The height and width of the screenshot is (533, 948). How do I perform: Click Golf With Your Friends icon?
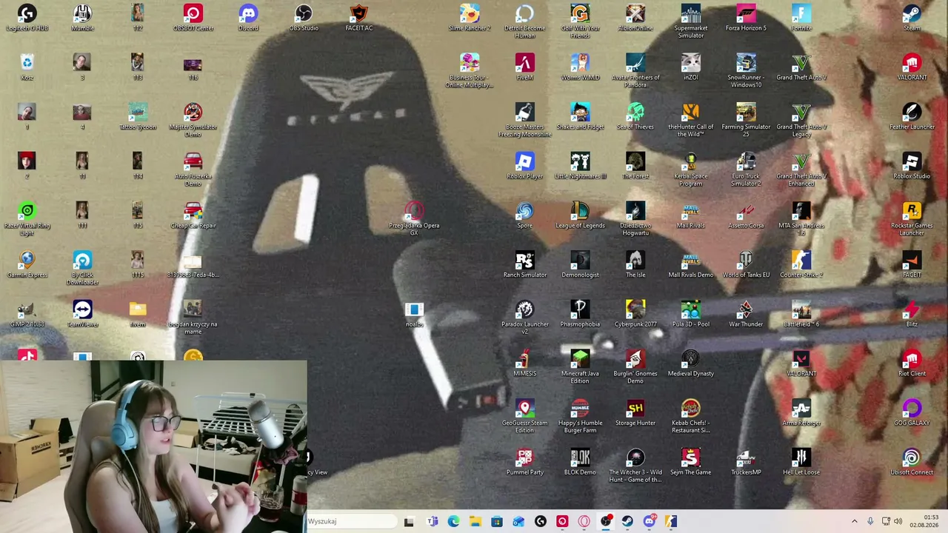point(580,21)
